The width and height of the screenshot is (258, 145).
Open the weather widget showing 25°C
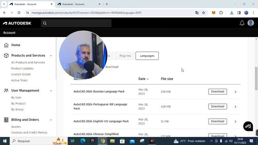click(189, 141)
